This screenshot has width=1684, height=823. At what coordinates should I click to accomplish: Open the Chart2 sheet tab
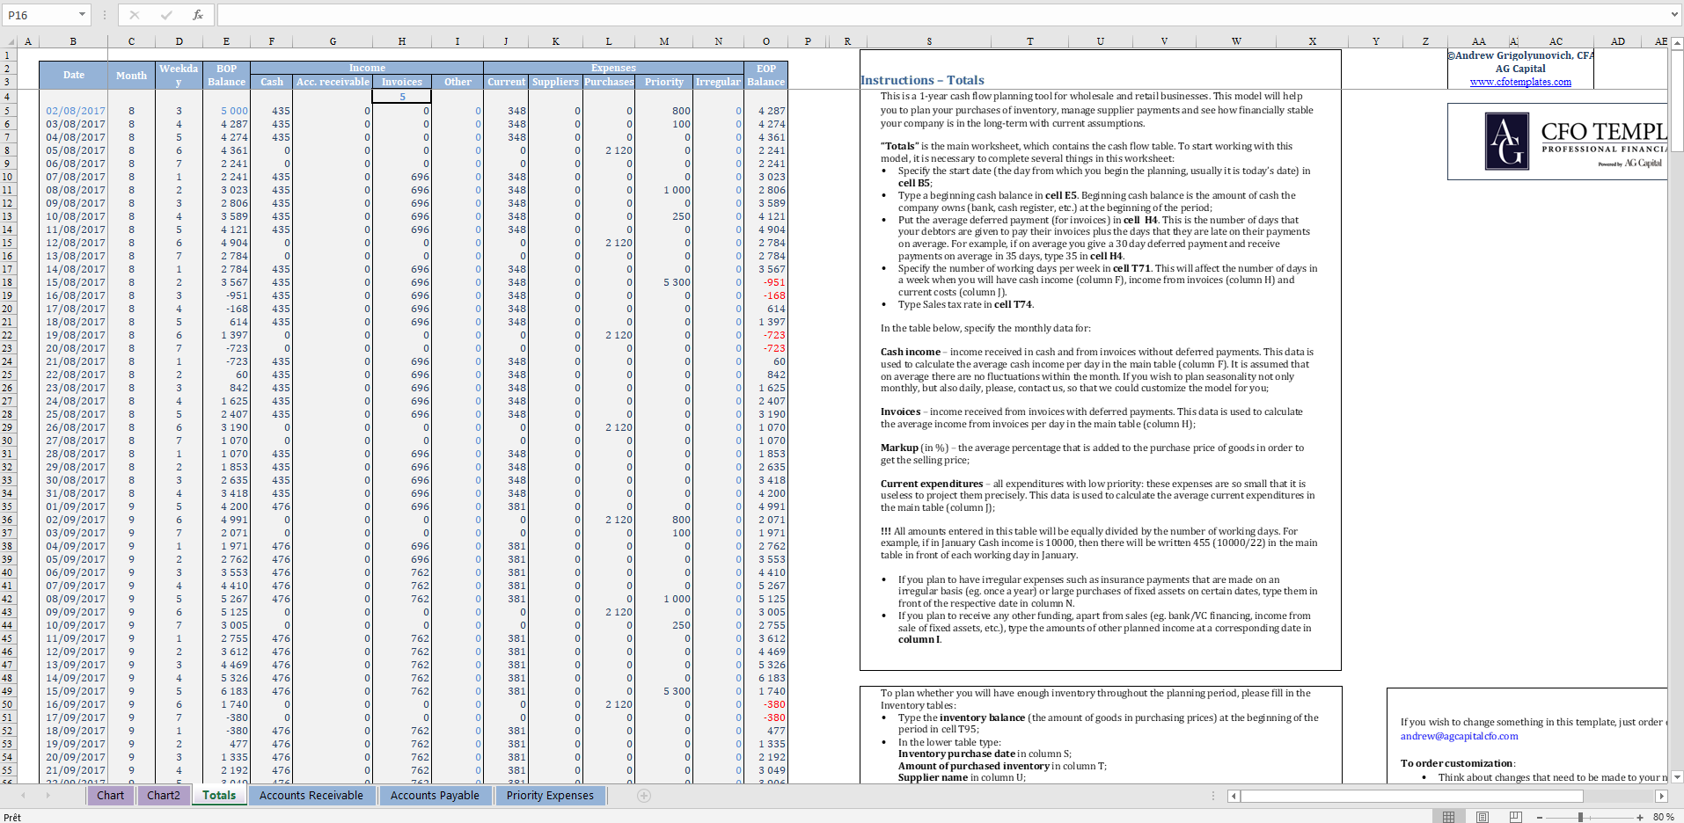(x=163, y=796)
